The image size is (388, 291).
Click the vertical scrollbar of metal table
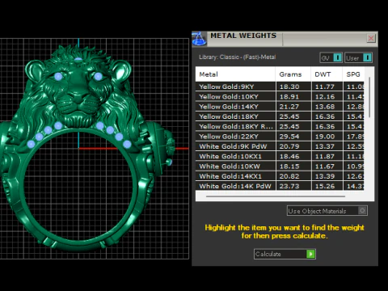click(x=369, y=97)
